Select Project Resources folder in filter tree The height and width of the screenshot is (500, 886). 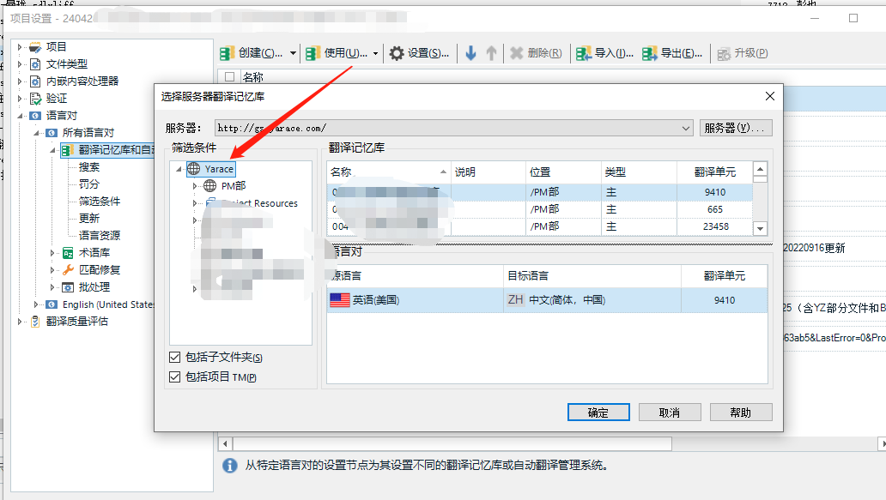252,203
